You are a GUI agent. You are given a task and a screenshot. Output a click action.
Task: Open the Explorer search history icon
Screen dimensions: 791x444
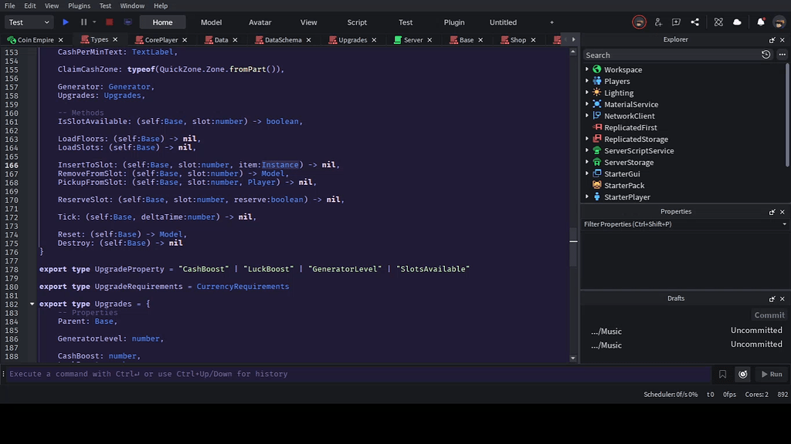point(766,55)
